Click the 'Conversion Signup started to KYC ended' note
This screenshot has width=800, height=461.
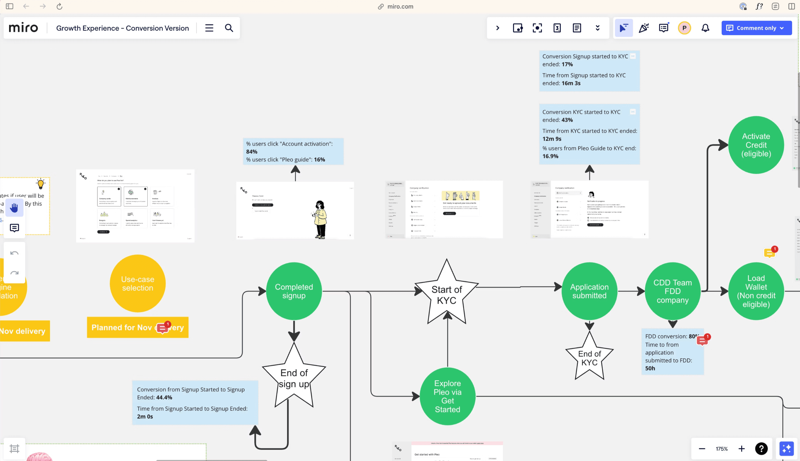point(590,71)
